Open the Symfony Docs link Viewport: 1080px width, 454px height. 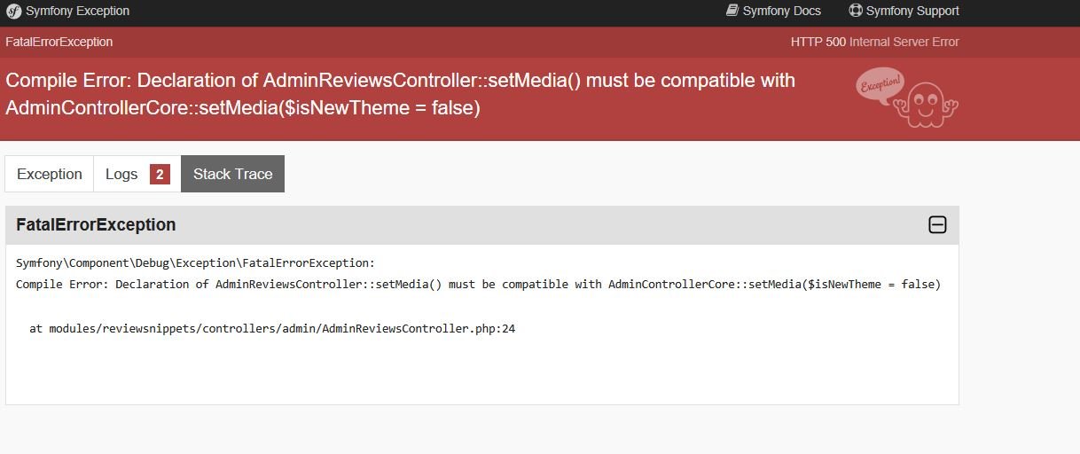tap(781, 11)
